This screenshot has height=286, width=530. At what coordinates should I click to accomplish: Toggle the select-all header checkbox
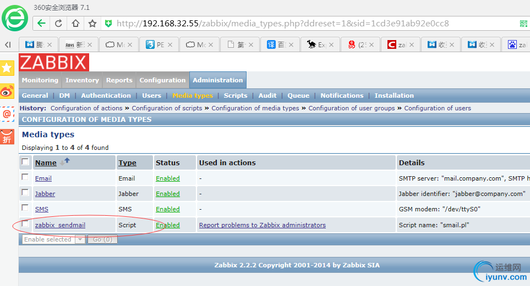[x=25, y=161]
